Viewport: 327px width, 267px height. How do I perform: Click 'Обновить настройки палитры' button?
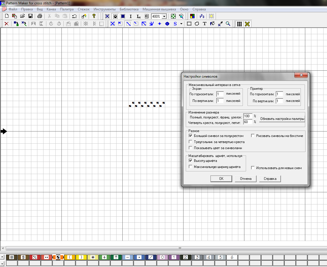coord(282,119)
